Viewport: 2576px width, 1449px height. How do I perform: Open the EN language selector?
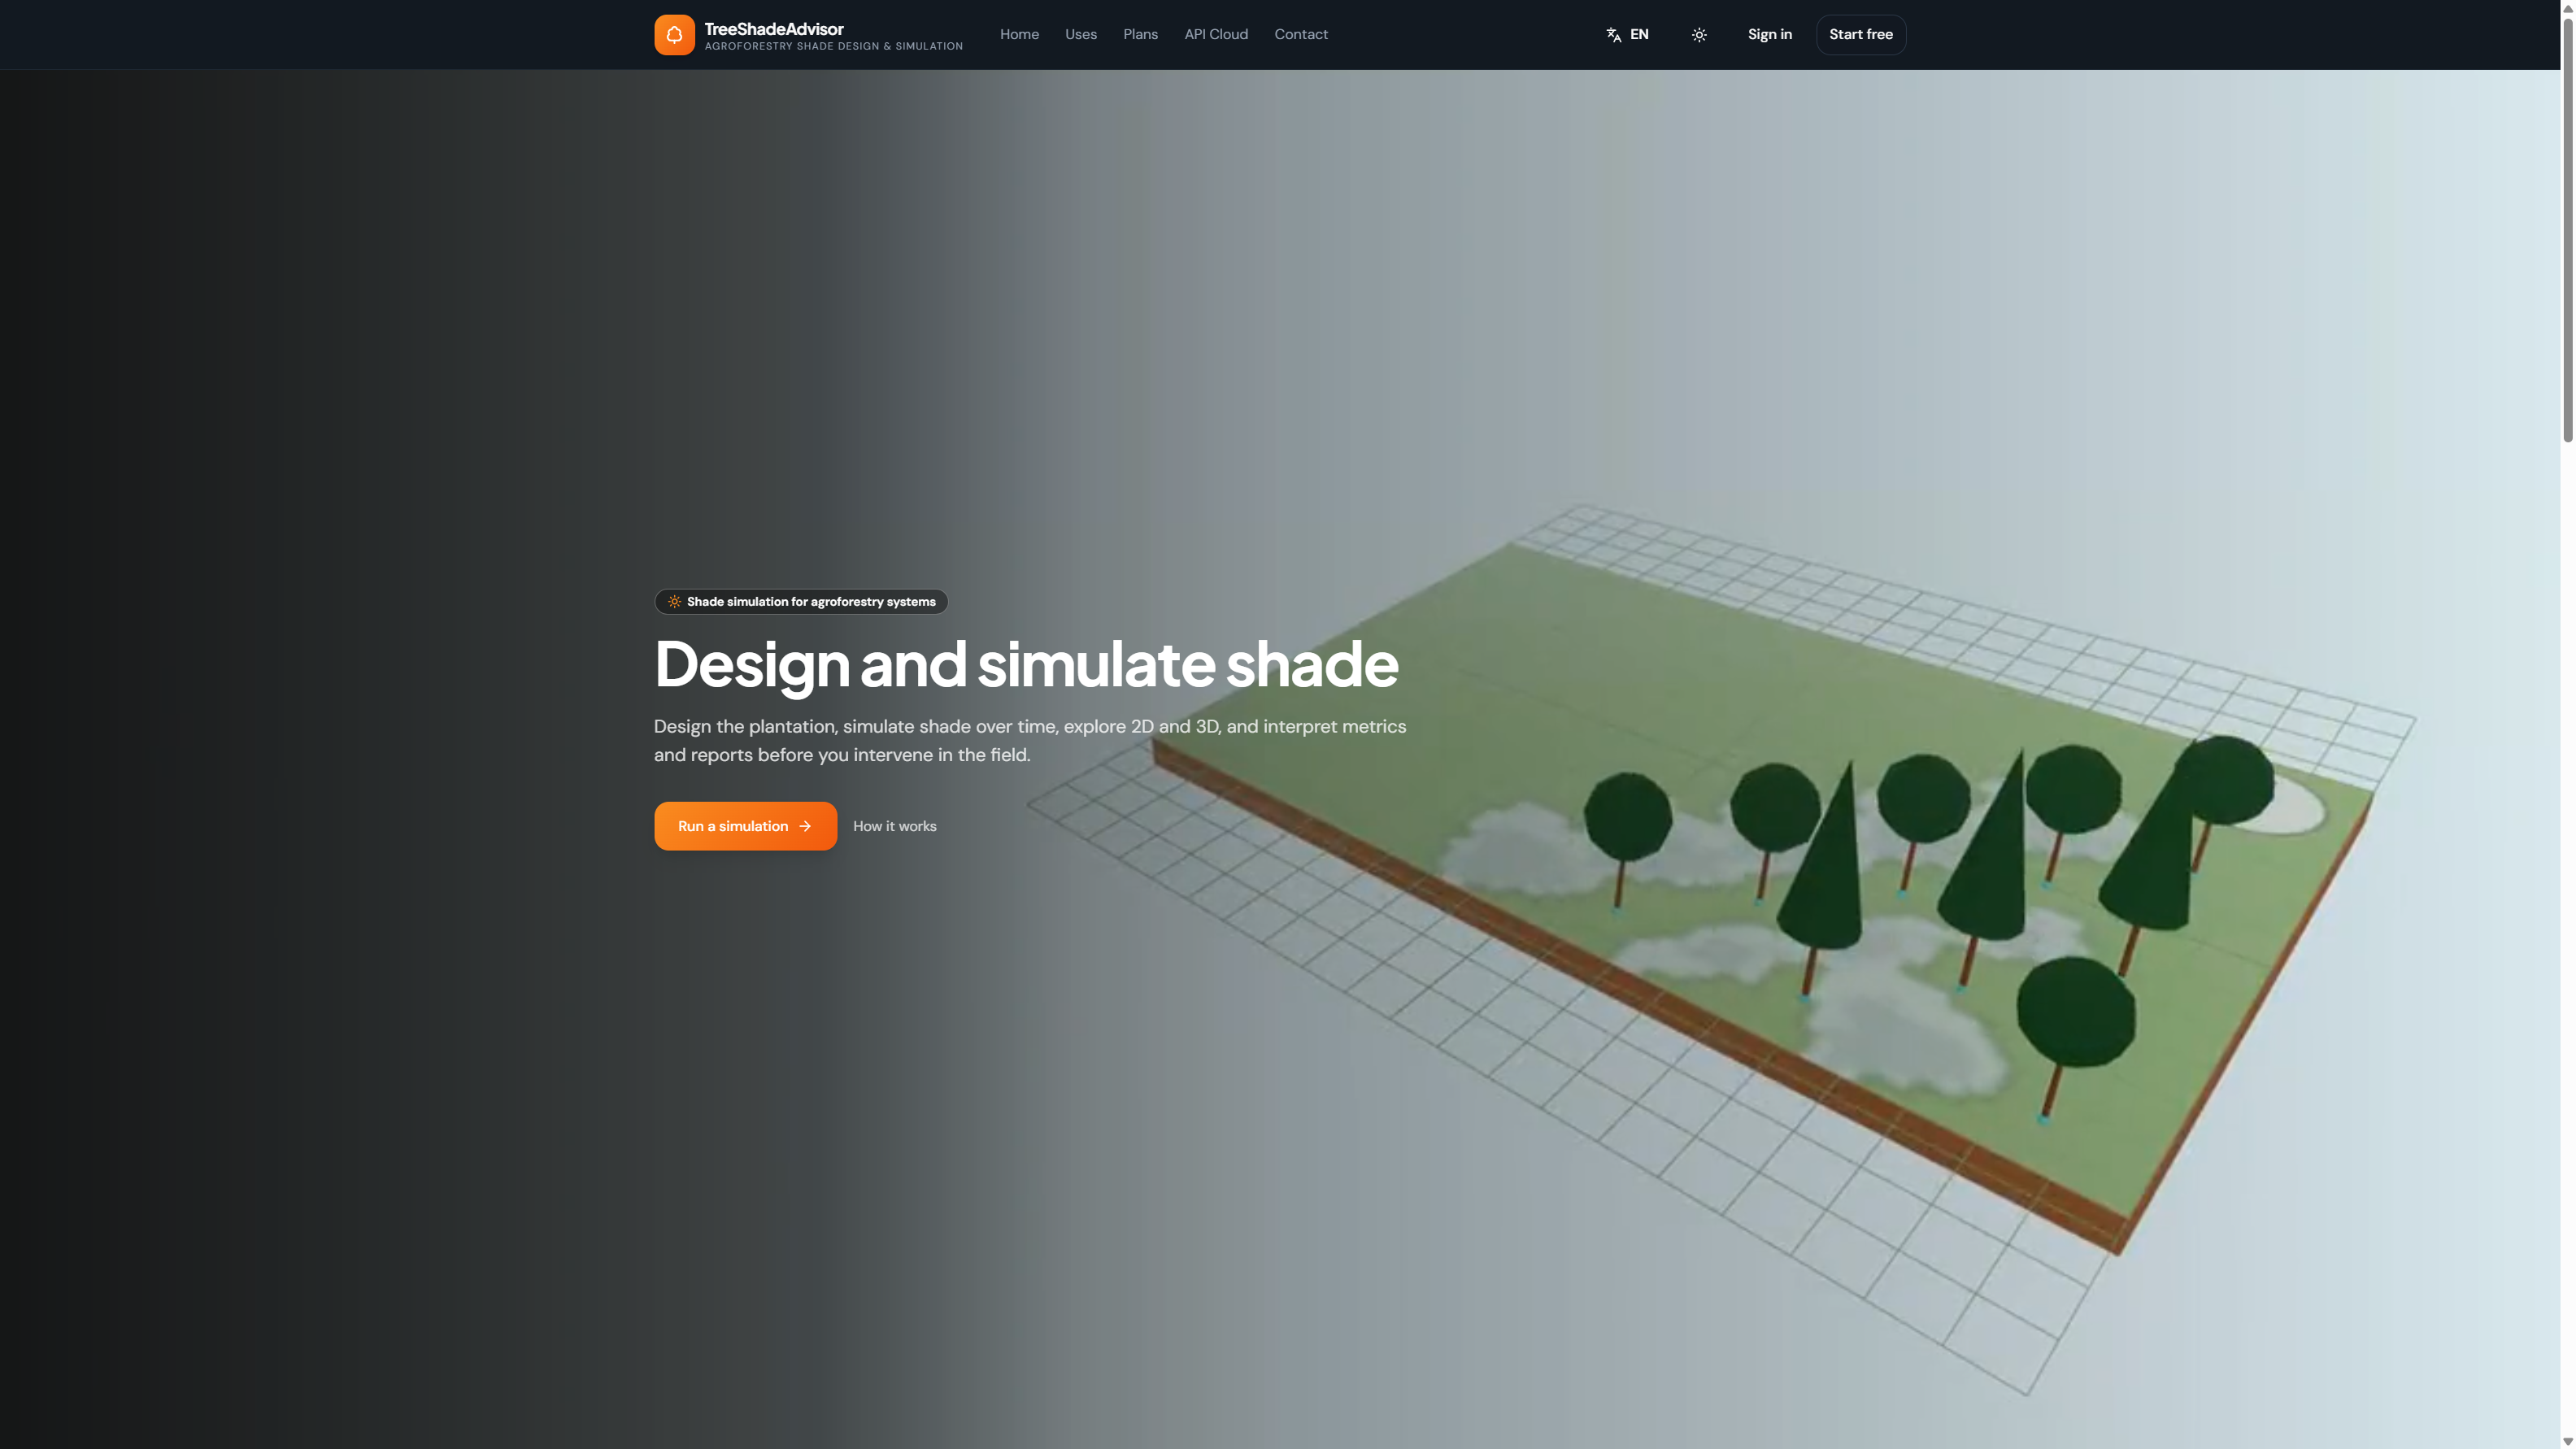1627,35
